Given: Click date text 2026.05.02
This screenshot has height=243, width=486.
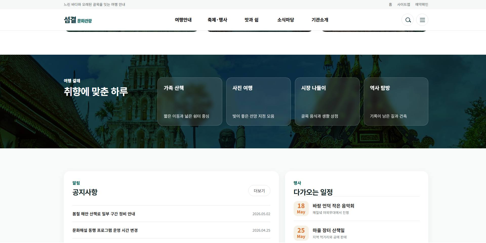Looking at the screenshot, I should [261, 214].
